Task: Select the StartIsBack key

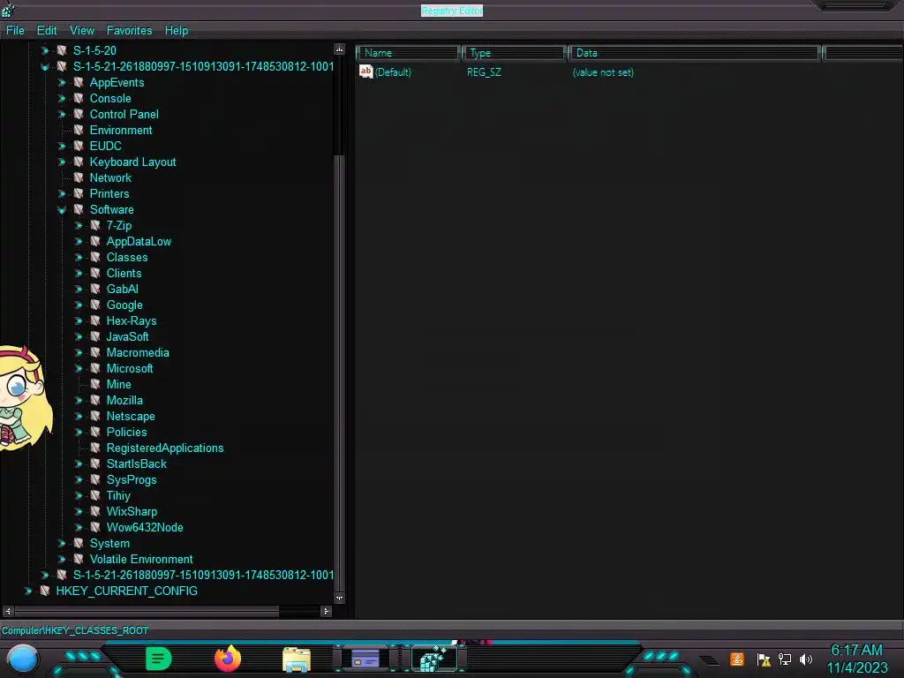Action: [137, 463]
